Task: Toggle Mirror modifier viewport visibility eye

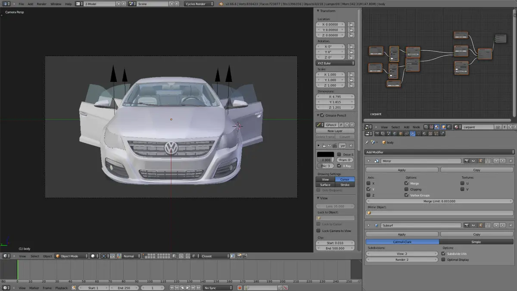Action: pos(474,161)
